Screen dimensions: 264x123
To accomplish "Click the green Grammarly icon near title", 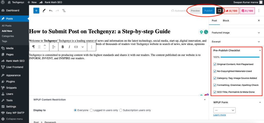I will (x=206, y=32).
